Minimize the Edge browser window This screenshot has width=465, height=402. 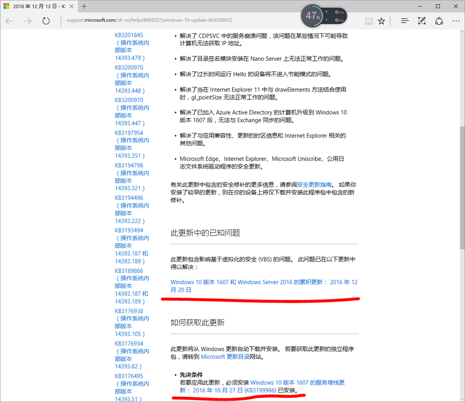pyautogui.click(x=420, y=6)
